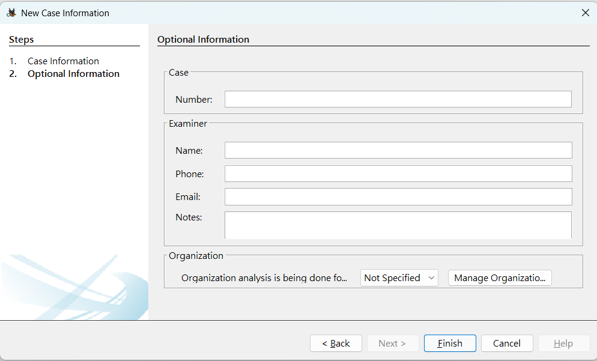Image resolution: width=597 pixels, height=361 pixels.
Task: Go back with the Back button
Action: tap(336, 344)
